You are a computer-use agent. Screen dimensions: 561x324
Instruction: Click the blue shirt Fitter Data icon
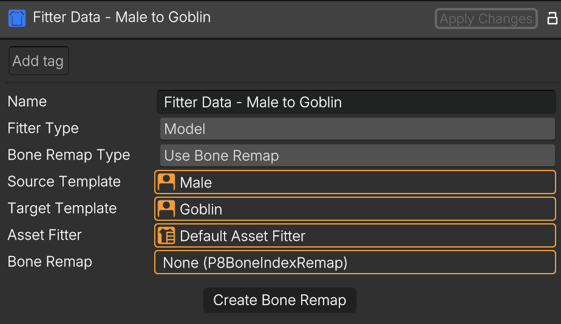(17, 18)
